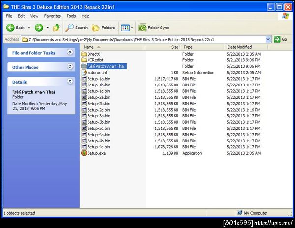Click the Other Places heading
Viewport: 295px width, 228px height.
[x=25, y=67]
